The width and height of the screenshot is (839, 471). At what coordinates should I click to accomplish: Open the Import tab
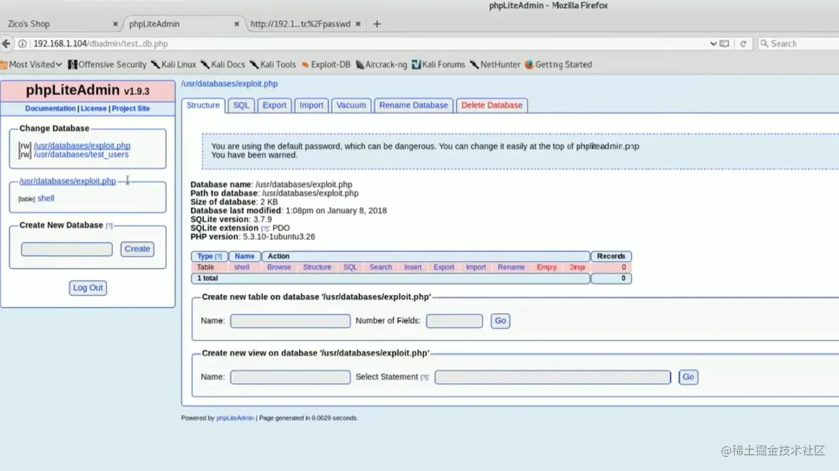(311, 105)
